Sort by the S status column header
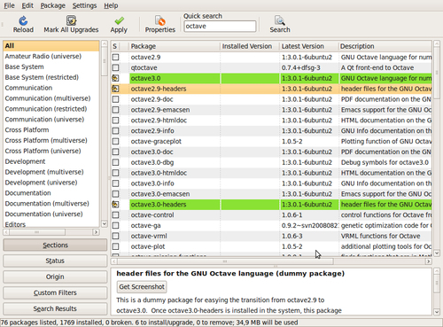 (115, 46)
